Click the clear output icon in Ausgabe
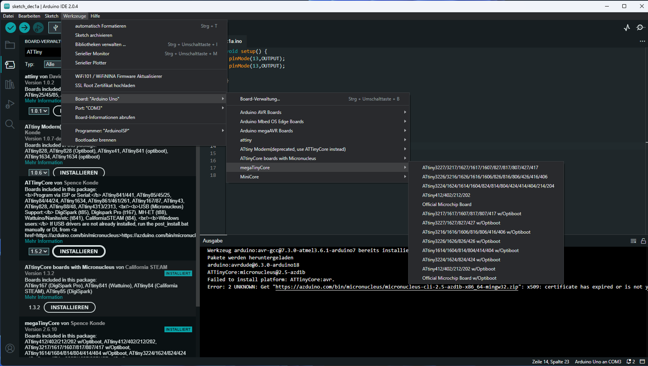The image size is (648, 366). tap(634, 241)
